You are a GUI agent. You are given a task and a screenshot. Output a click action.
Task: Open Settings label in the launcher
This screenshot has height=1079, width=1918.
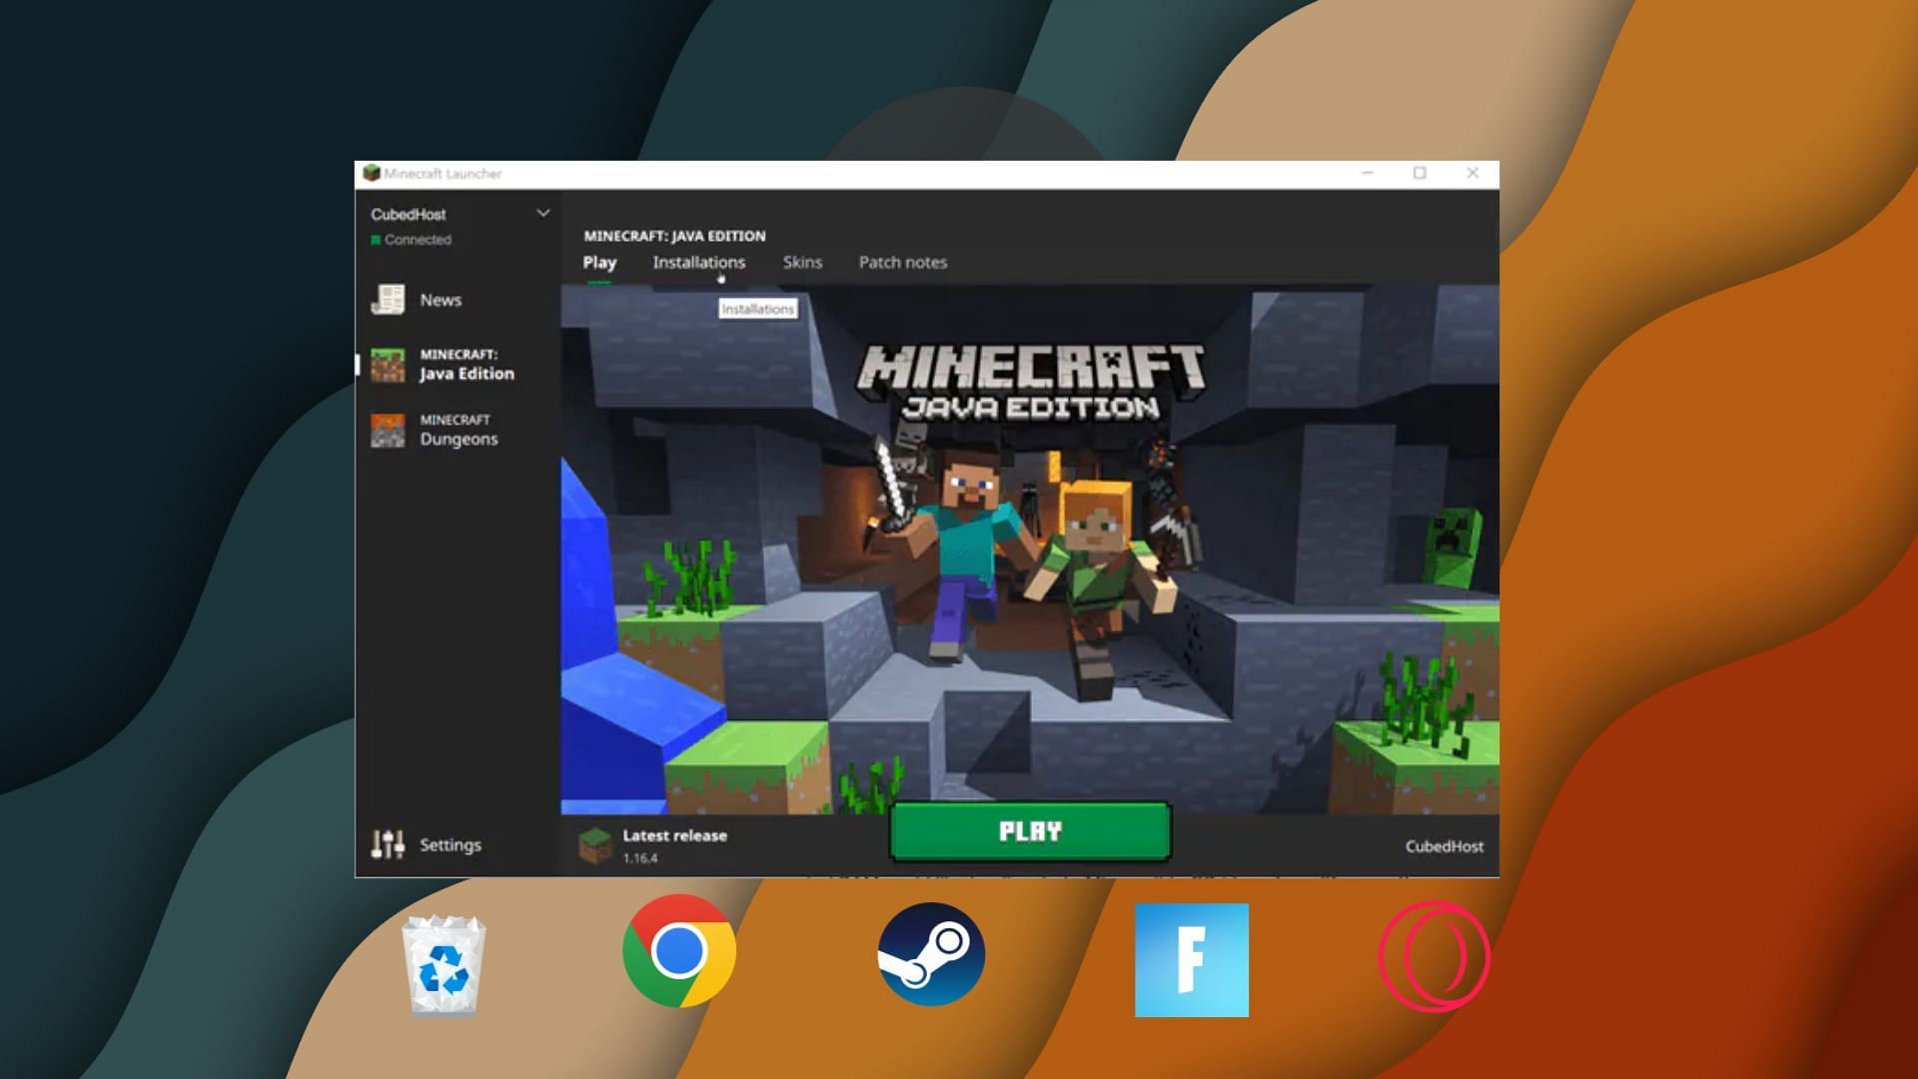point(451,845)
